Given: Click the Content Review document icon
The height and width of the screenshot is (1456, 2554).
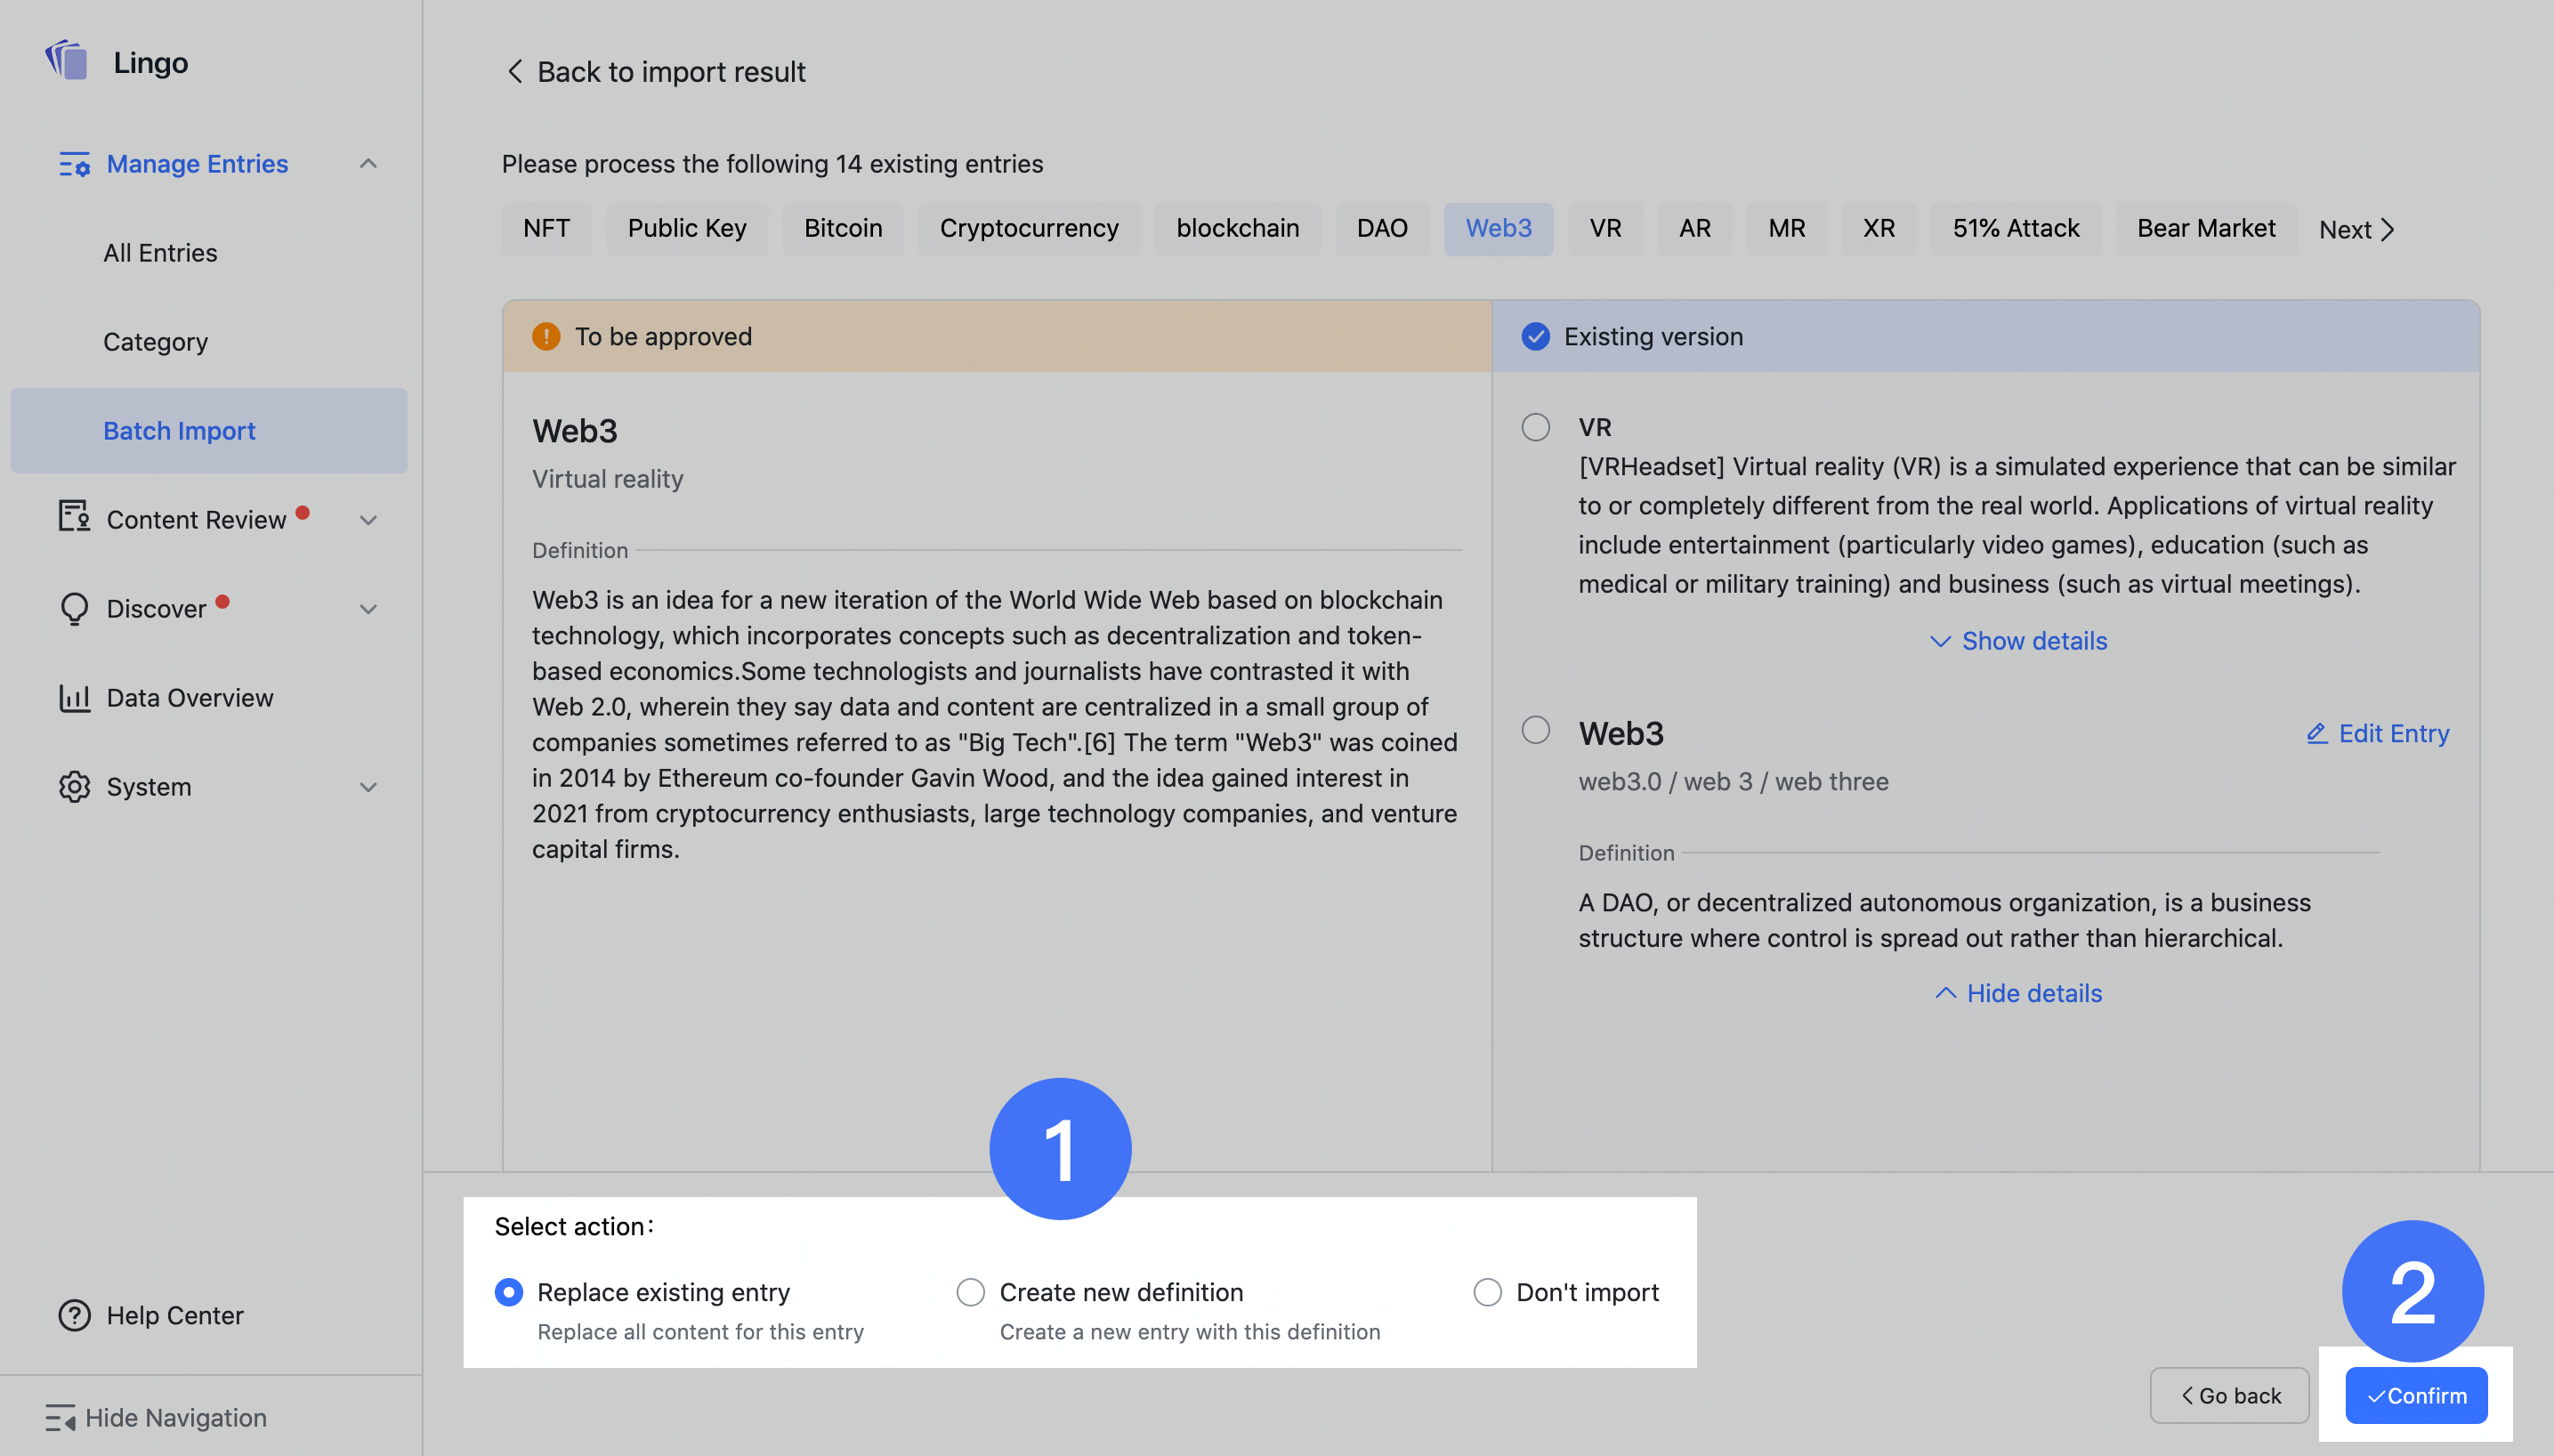Looking at the screenshot, I should point(74,517).
